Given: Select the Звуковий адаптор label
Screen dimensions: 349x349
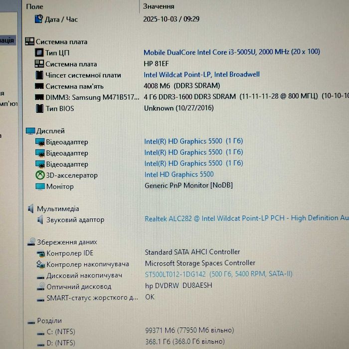Looking at the screenshot, I should point(75,220).
